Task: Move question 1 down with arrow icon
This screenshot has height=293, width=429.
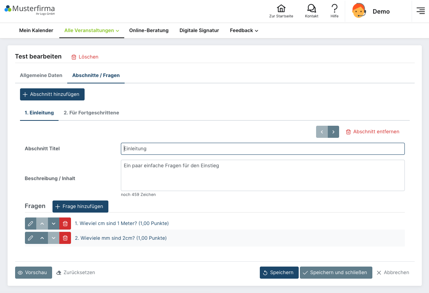Action: (54, 224)
